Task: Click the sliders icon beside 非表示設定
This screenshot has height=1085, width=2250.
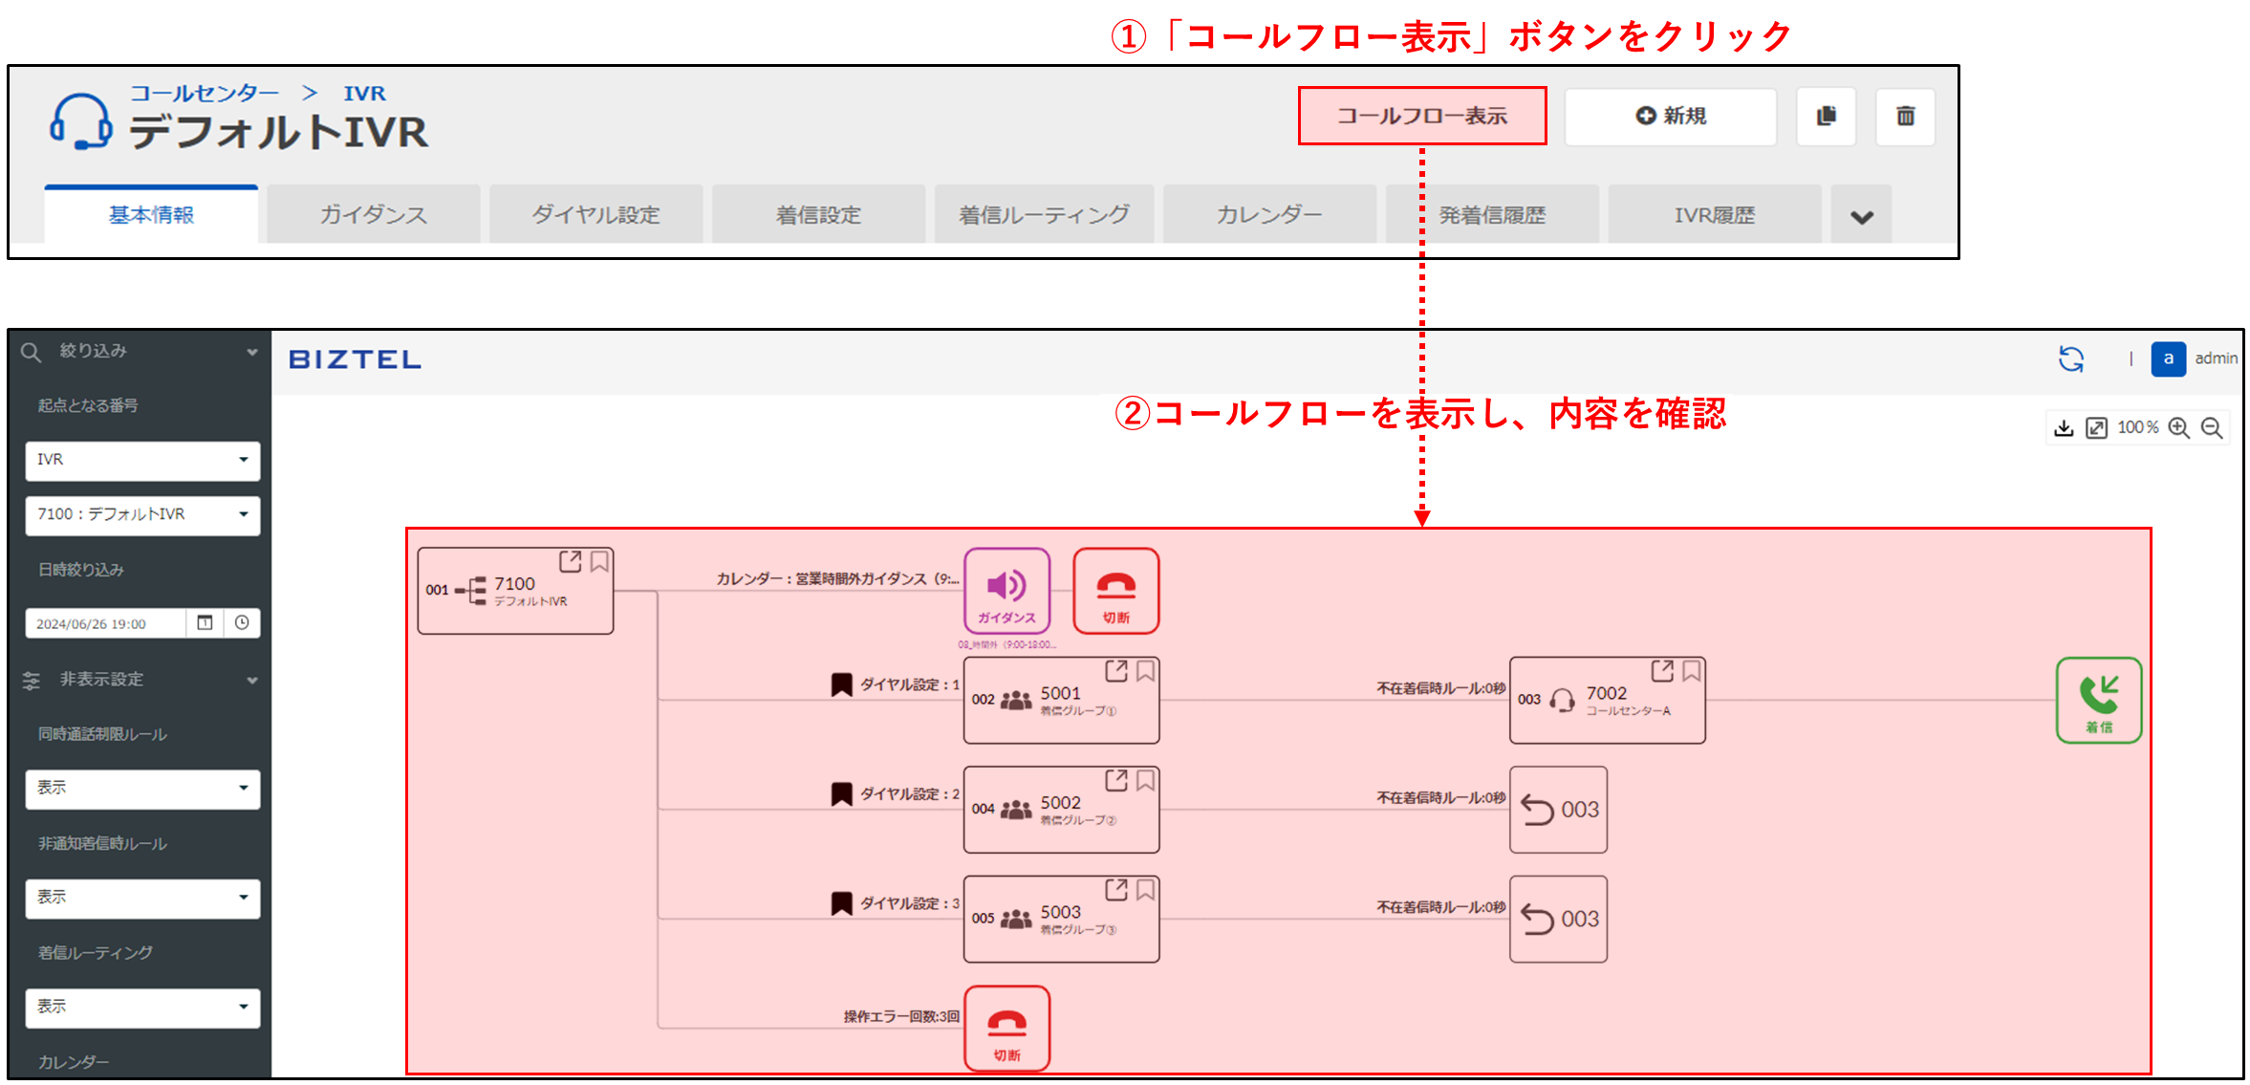Action: click(x=32, y=681)
